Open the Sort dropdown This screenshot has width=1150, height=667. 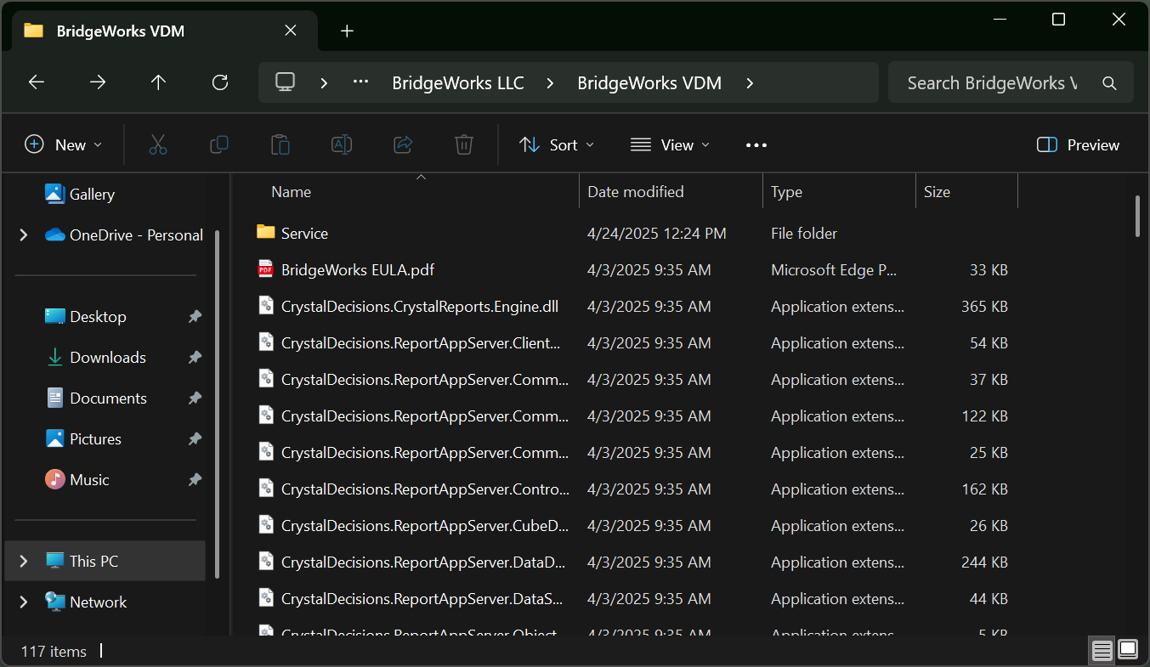(x=557, y=145)
